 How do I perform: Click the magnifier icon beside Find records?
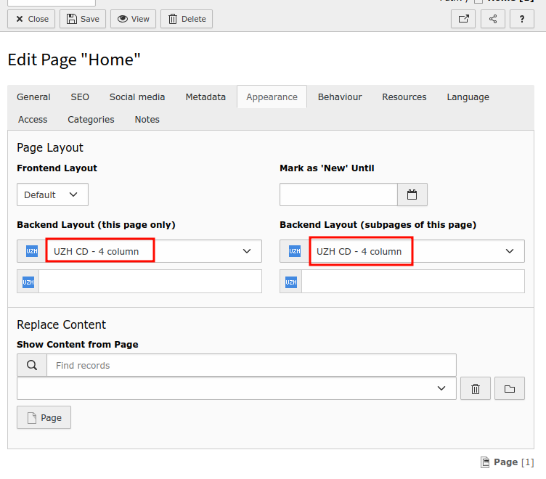[32, 365]
